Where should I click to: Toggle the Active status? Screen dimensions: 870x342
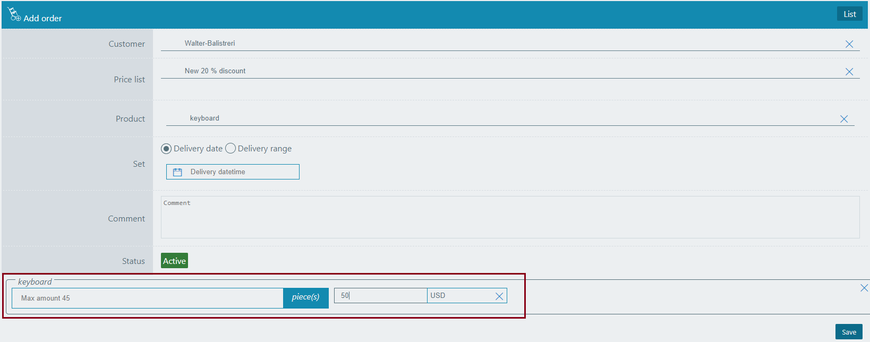[174, 261]
